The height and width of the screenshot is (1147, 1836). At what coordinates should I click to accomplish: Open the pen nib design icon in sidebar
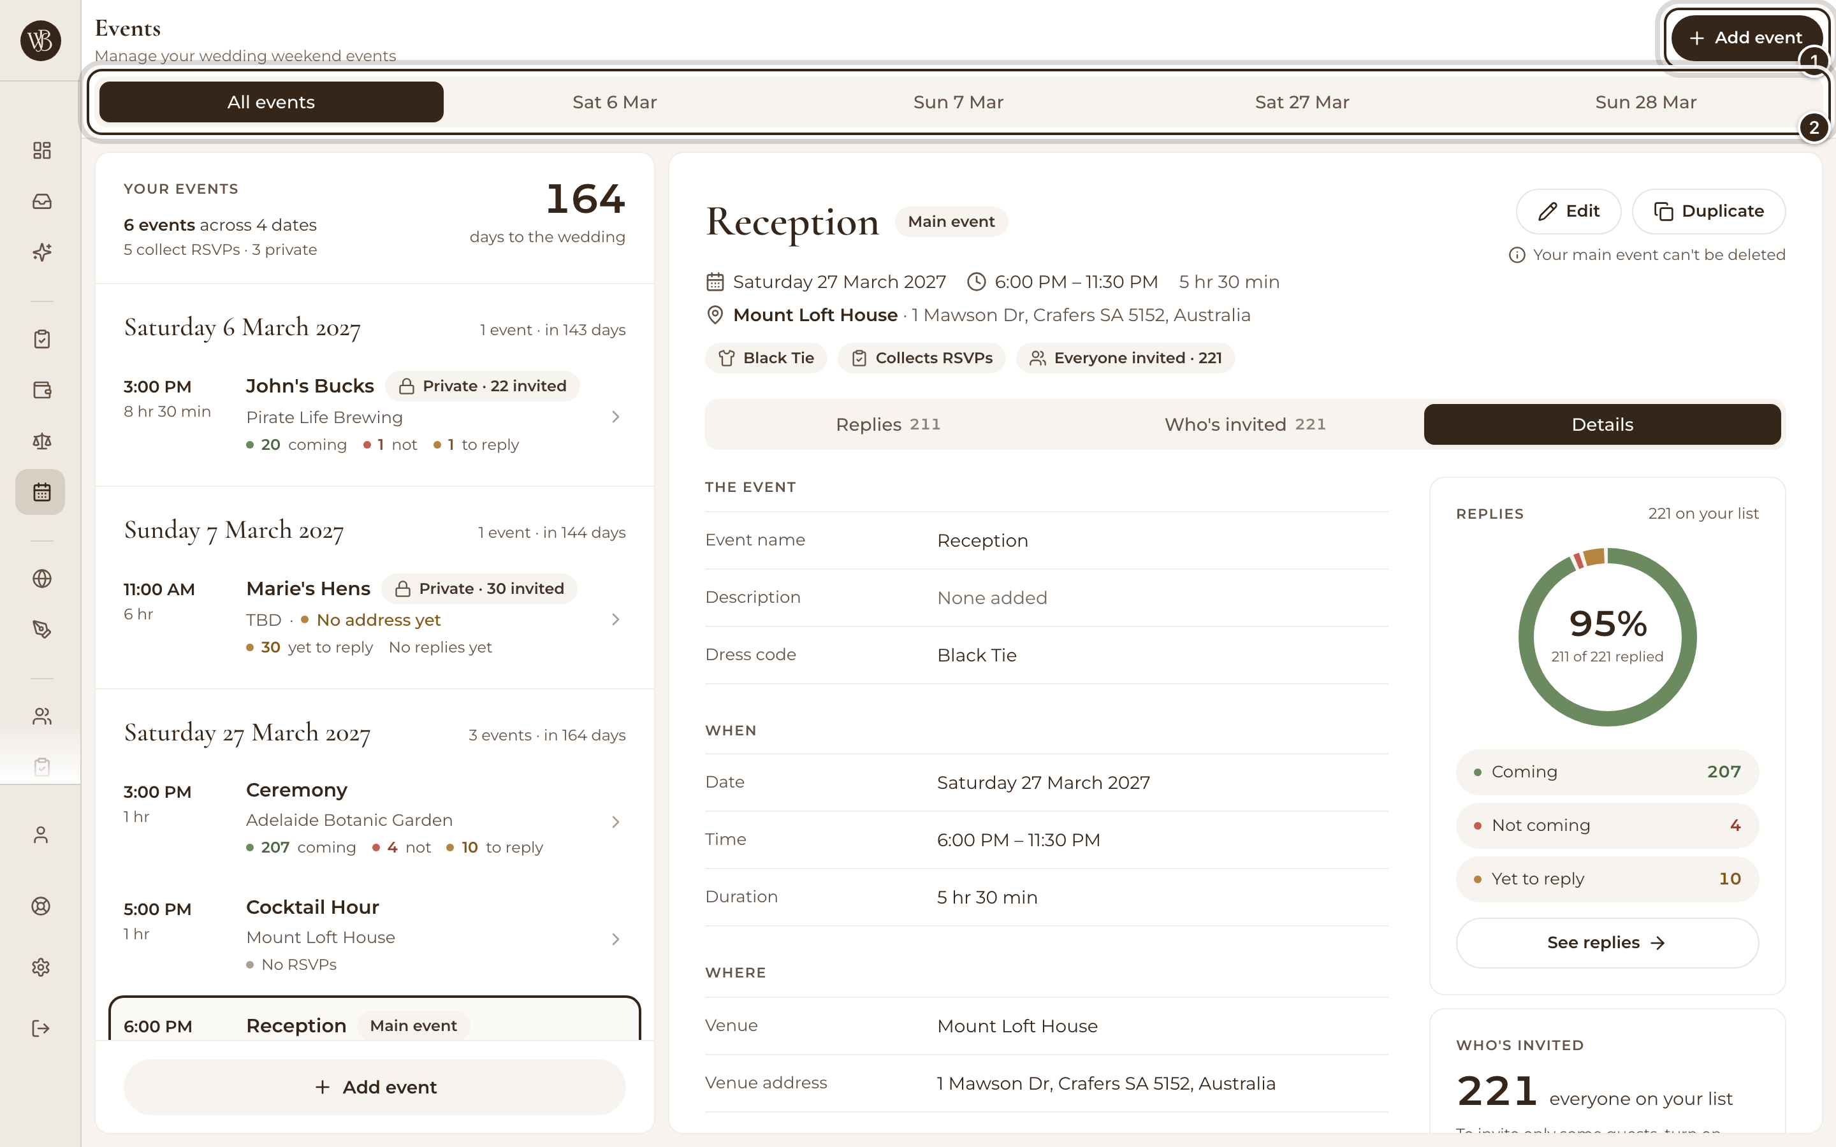pos(41,630)
